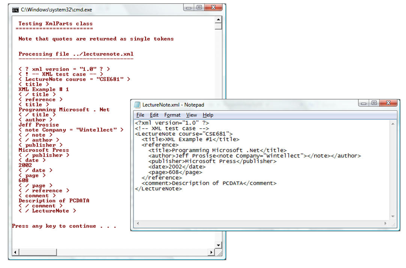Click the cmd window scroll up arrow
This screenshot has width=406, height=268.
tap(218, 19)
